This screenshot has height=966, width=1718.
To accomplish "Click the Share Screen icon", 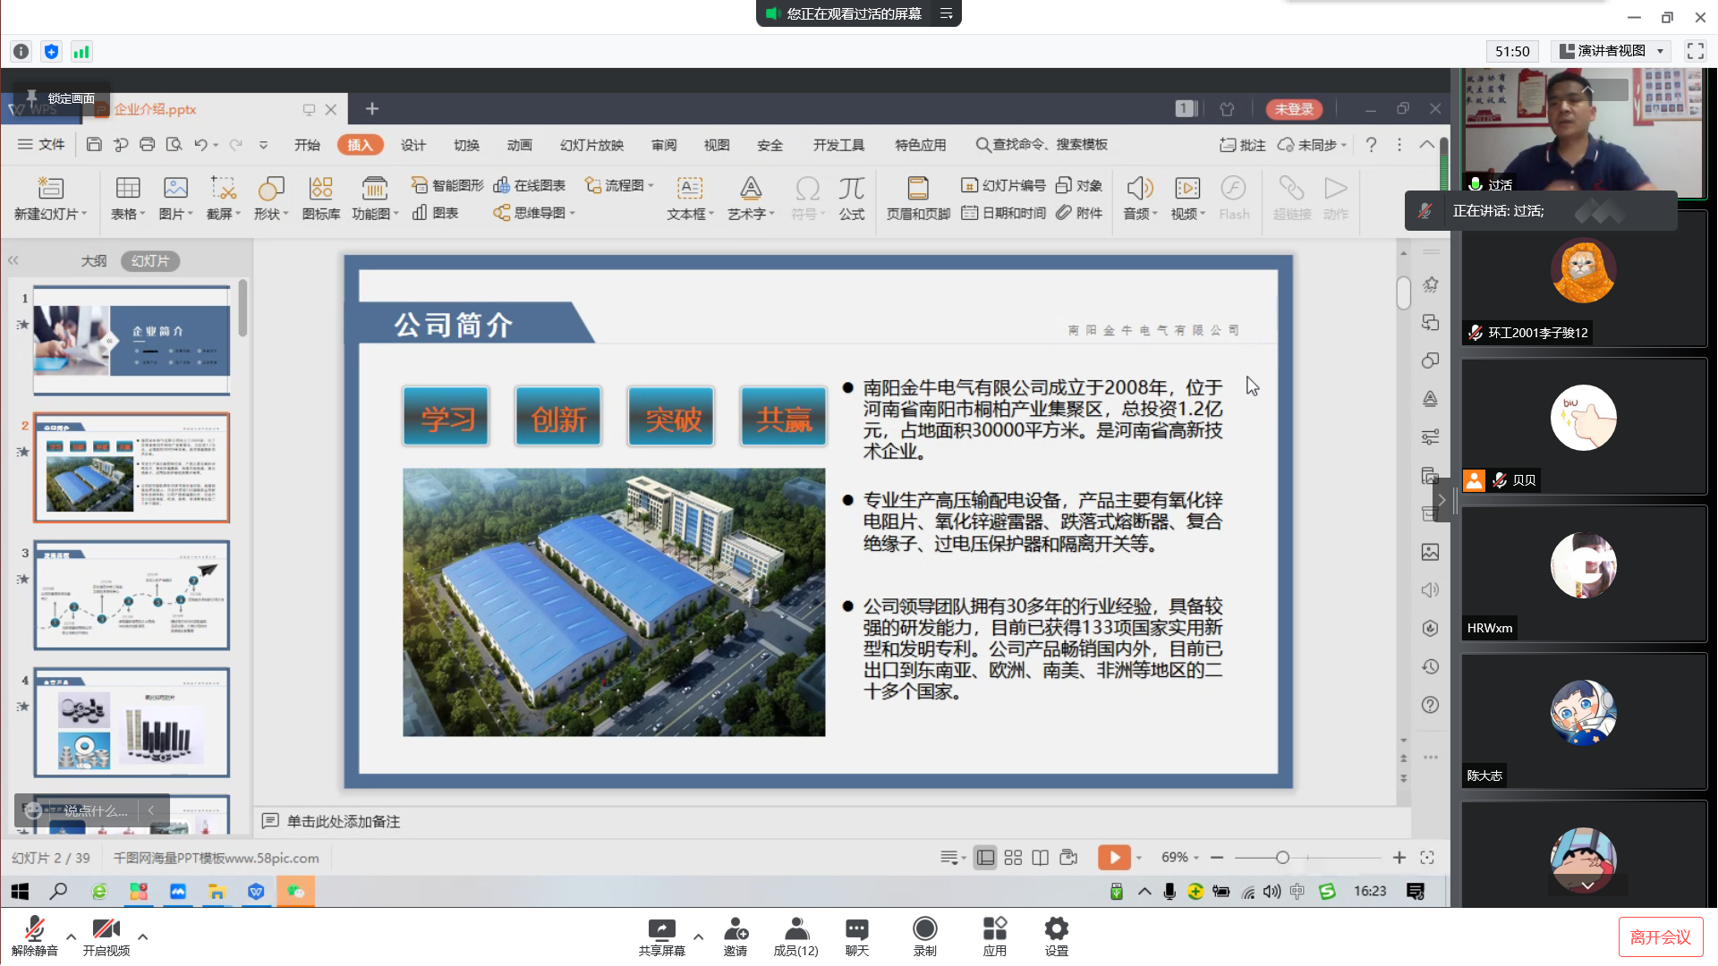I will [661, 929].
